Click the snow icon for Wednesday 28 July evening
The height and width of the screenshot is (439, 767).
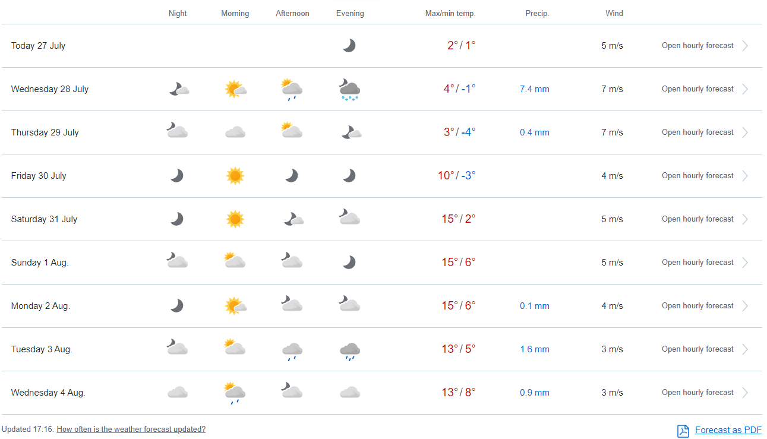[x=349, y=89]
